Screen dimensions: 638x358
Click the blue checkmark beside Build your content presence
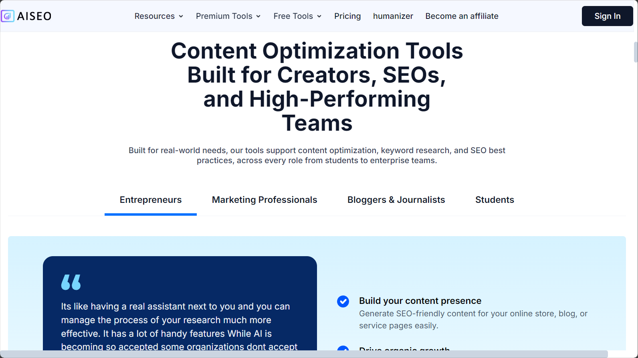pos(343,301)
